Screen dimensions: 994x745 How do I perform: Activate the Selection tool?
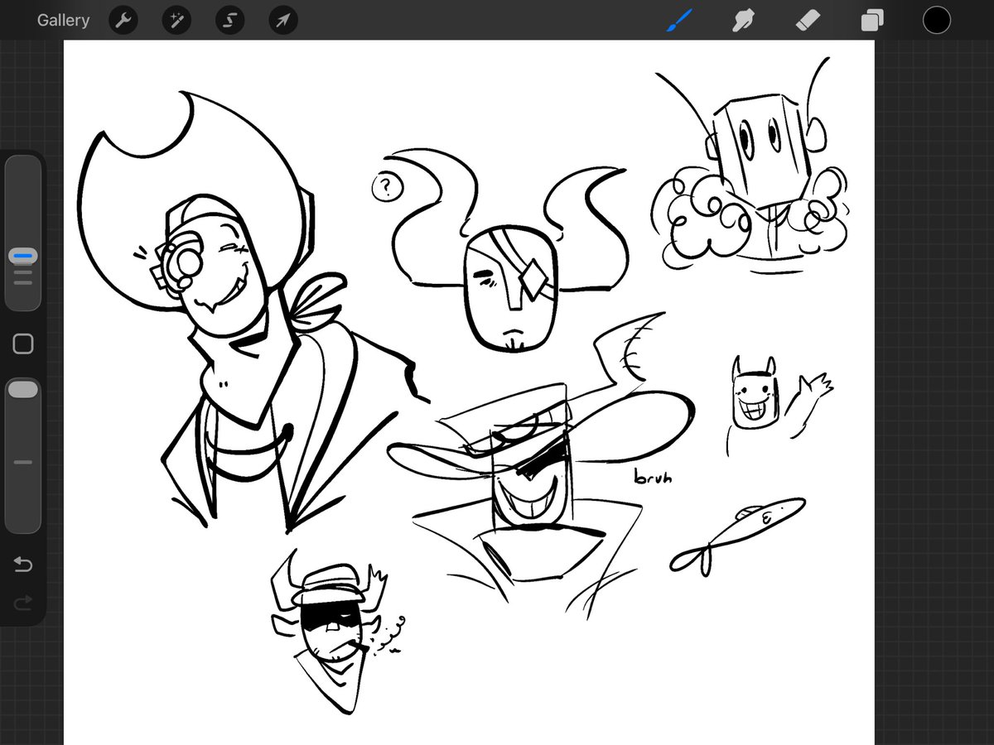(229, 21)
